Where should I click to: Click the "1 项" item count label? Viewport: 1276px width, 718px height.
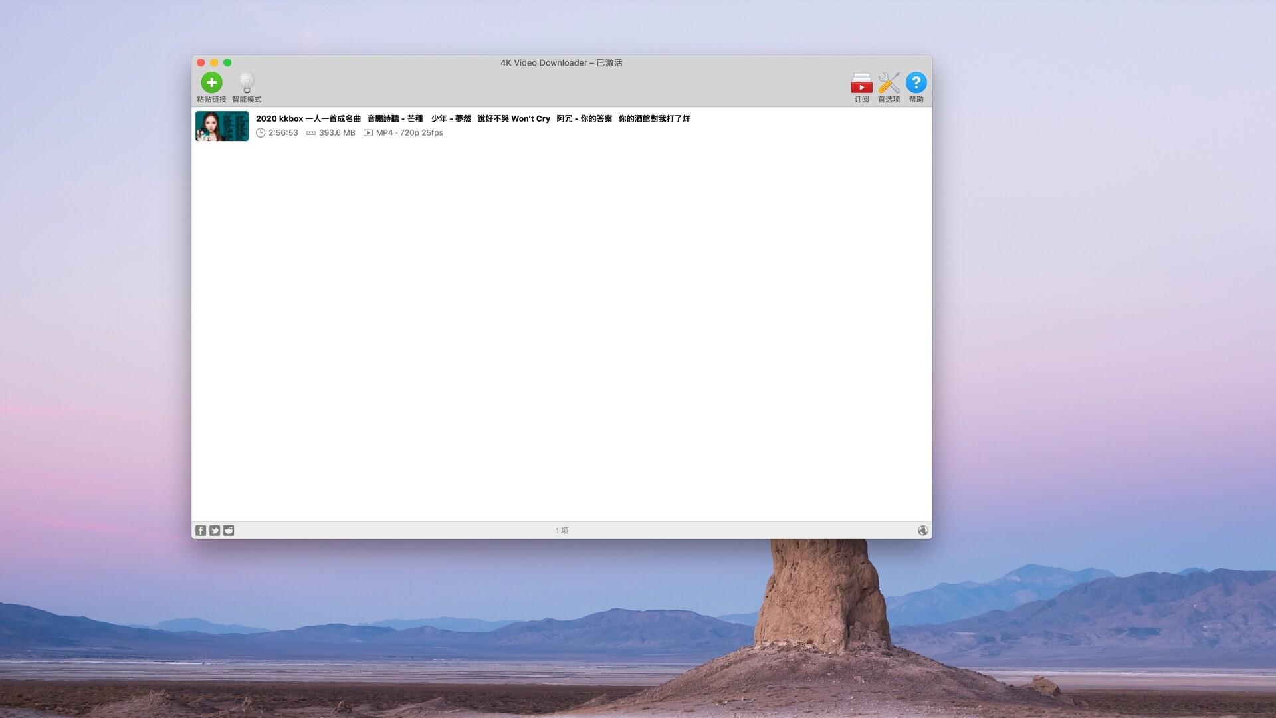(x=562, y=531)
